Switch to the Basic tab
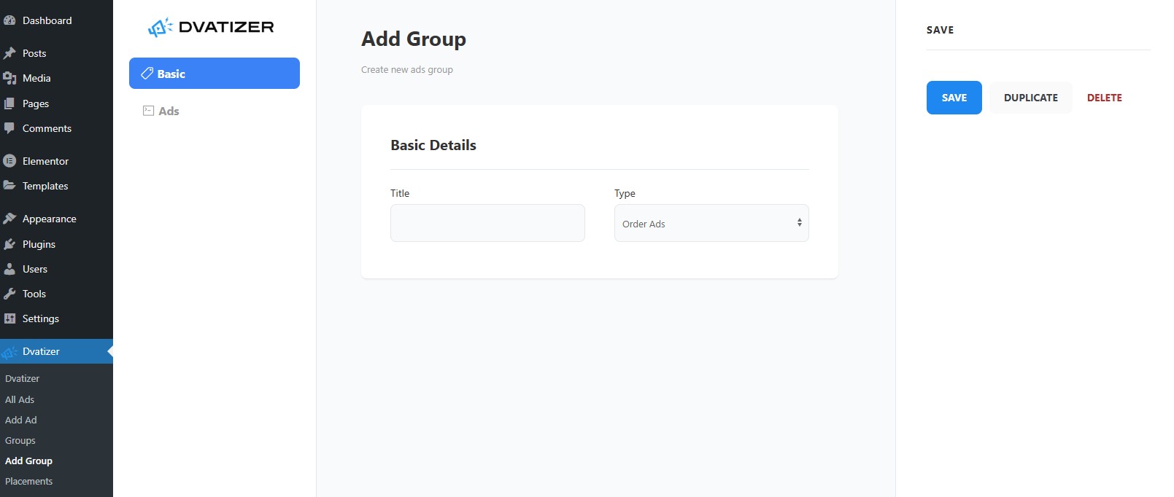Image resolution: width=1174 pixels, height=497 pixels. pyautogui.click(x=215, y=74)
